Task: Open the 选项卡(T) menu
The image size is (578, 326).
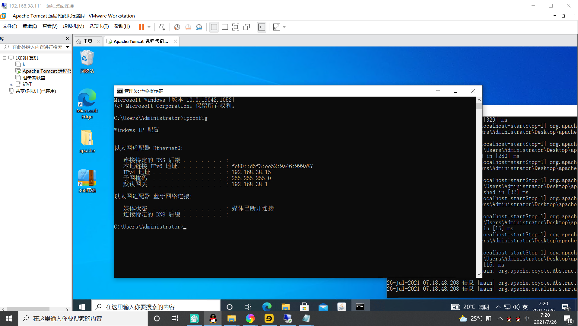Action: click(x=99, y=27)
